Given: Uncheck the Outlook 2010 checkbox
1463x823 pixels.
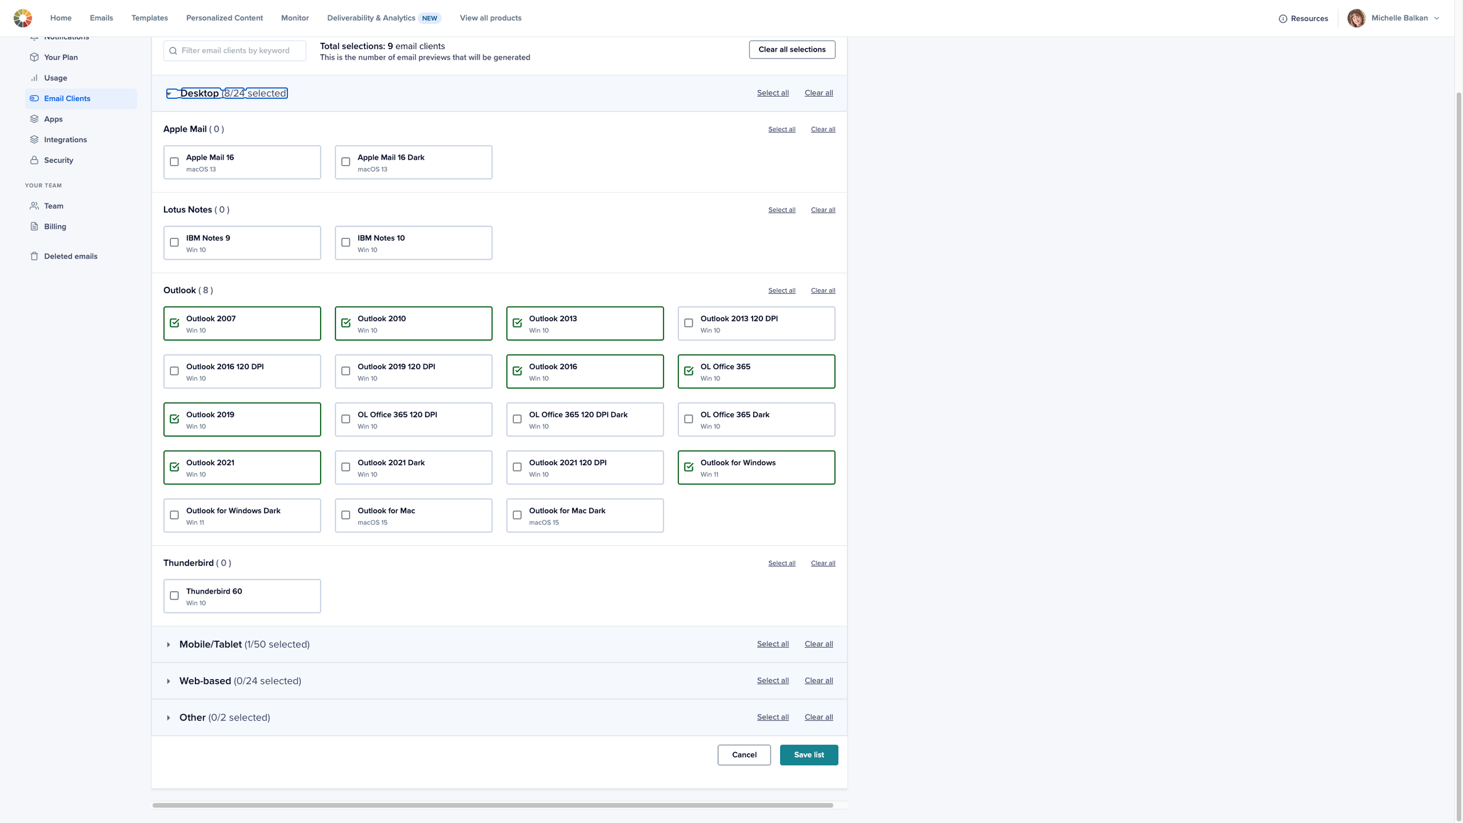Looking at the screenshot, I should click(346, 323).
